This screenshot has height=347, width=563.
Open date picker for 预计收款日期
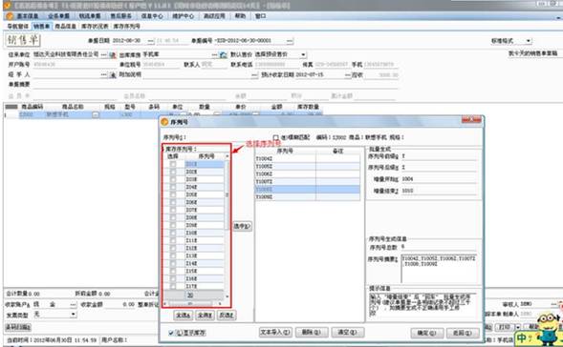coord(347,75)
